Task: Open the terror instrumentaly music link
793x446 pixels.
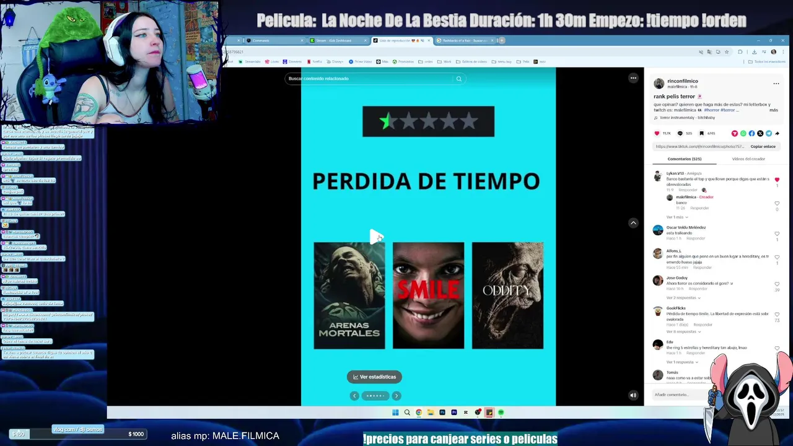Action: 687,118
